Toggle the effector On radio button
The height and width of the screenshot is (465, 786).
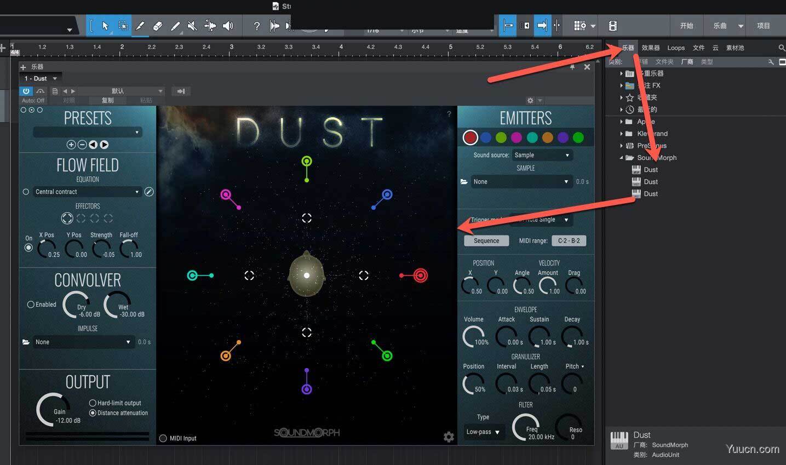coord(28,248)
